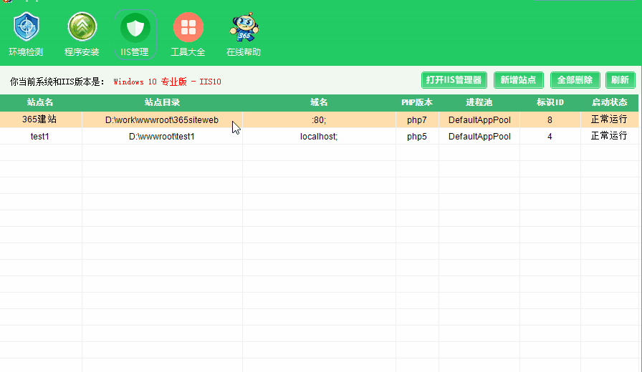Viewport: 642px width, 372px height.
Task: Click the 进程池 column header
Action: point(479,102)
